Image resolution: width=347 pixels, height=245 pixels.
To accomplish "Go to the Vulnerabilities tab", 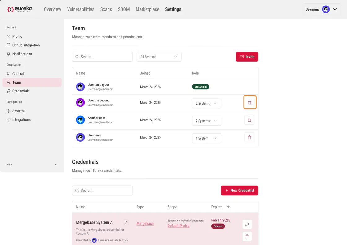I will 81,9.
